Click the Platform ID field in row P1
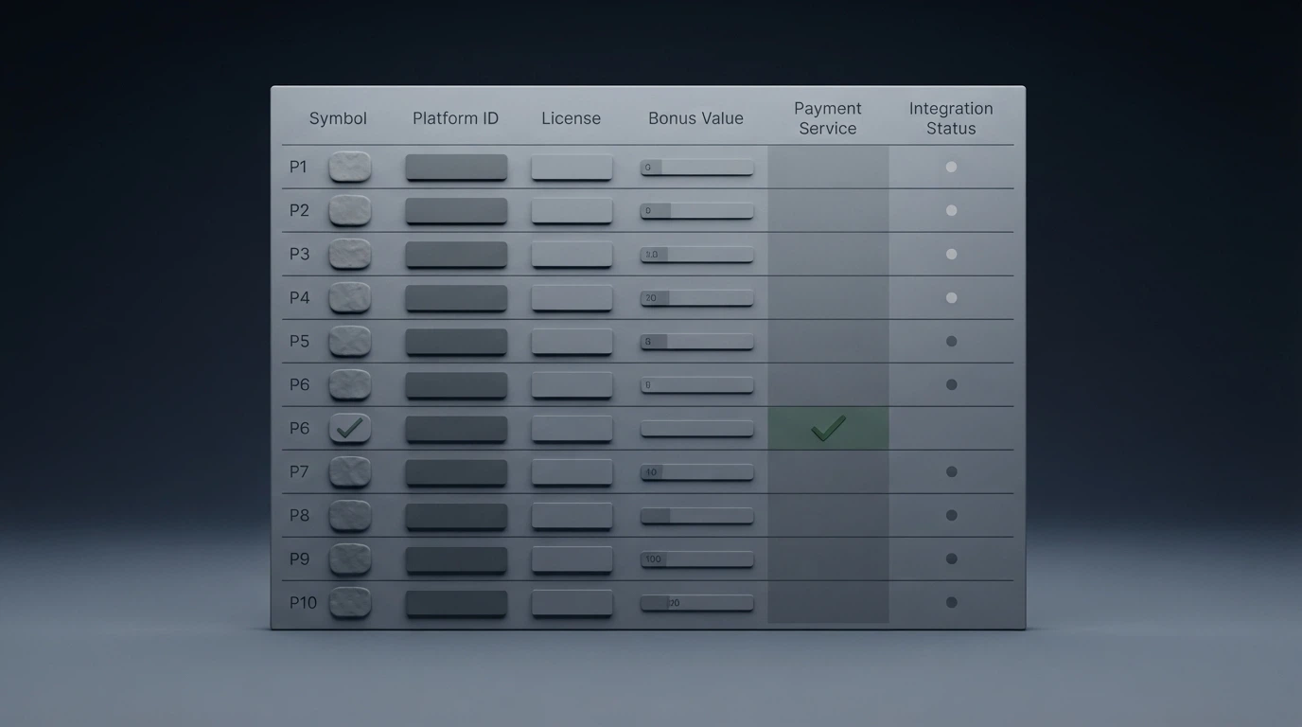Viewport: 1302px width, 727px height. tap(456, 168)
